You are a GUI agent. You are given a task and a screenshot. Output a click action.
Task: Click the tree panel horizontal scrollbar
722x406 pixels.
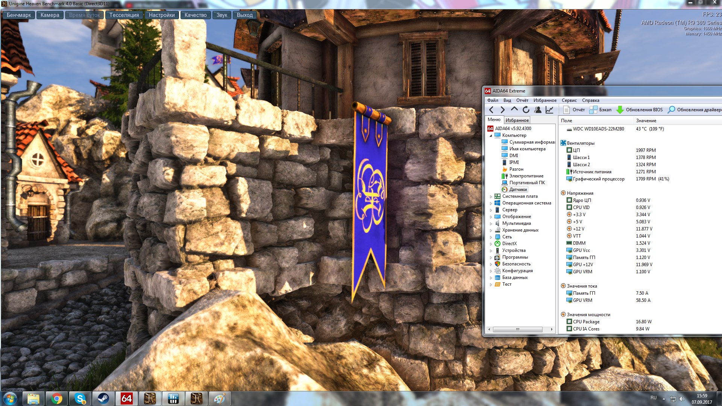point(520,329)
